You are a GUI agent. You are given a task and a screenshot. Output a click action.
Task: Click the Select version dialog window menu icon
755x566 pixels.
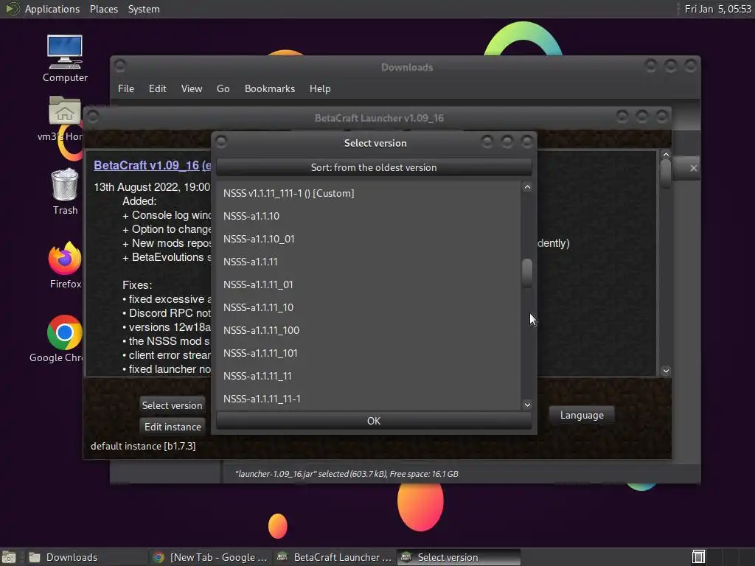coord(221,142)
